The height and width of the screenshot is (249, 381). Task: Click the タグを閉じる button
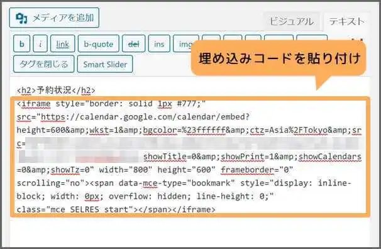[44, 64]
